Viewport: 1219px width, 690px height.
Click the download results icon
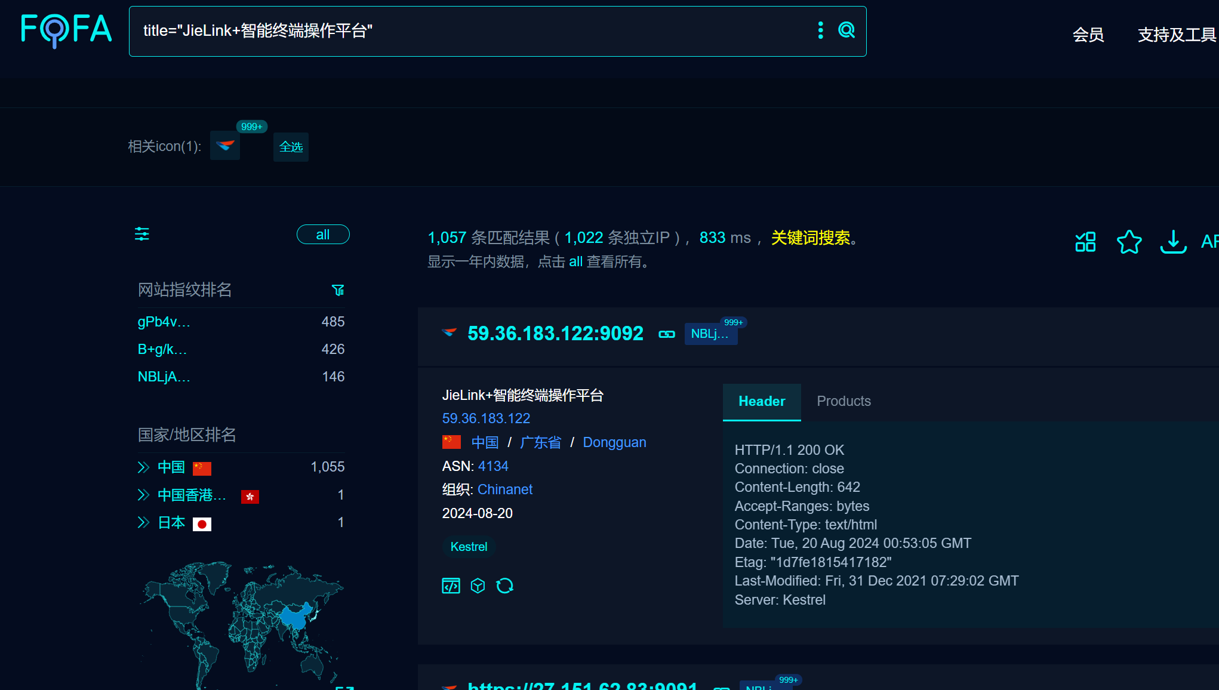pos(1174,242)
